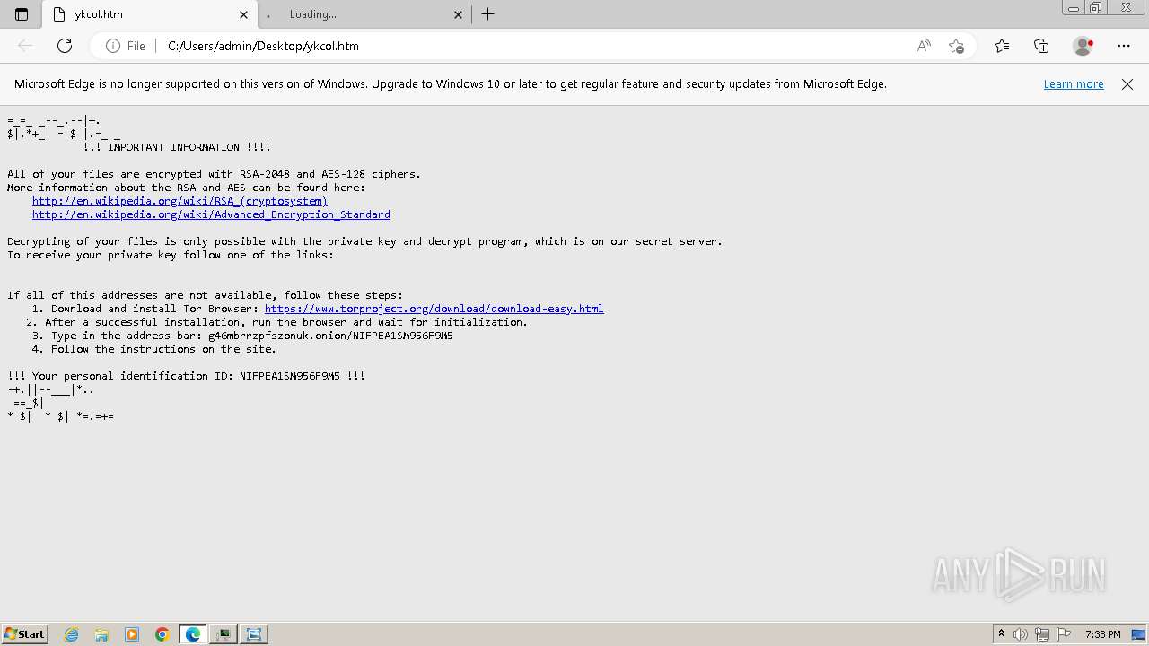Image resolution: width=1149 pixels, height=646 pixels.
Task: Select the onion address text
Action: click(330, 336)
